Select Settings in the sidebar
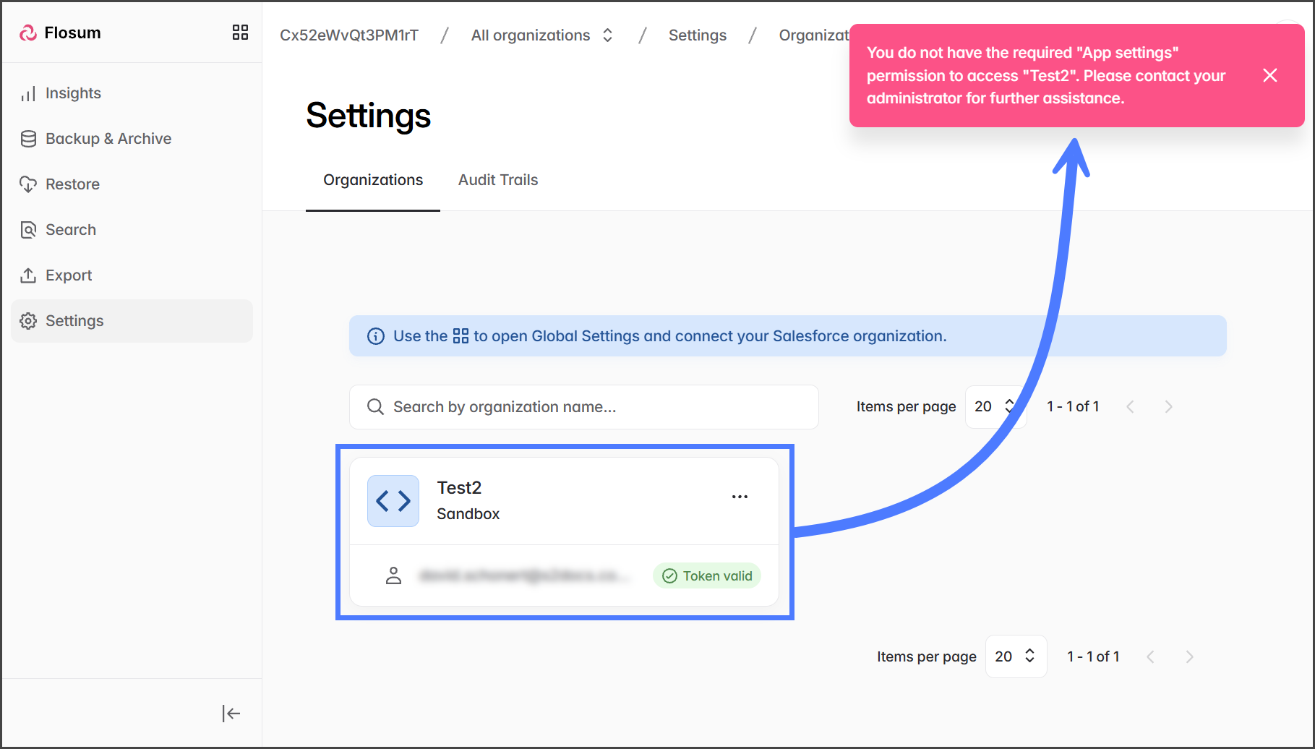1315x749 pixels. [x=74, y=321]
